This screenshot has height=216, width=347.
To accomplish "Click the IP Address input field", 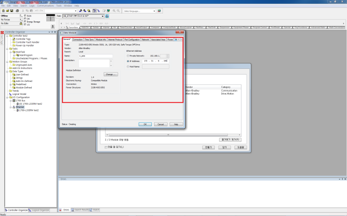I will coord(156,61).
